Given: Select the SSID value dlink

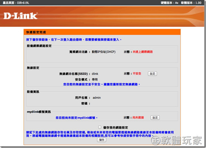Looking at the screenshot, I should 95,74.
